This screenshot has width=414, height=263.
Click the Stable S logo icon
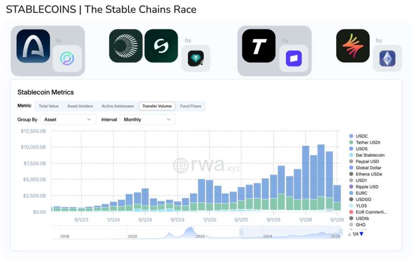click(161, 46)
